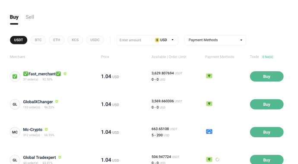Click the 504.947724 USDT available amount
The image size is (298, 164).
coord(165,157)
